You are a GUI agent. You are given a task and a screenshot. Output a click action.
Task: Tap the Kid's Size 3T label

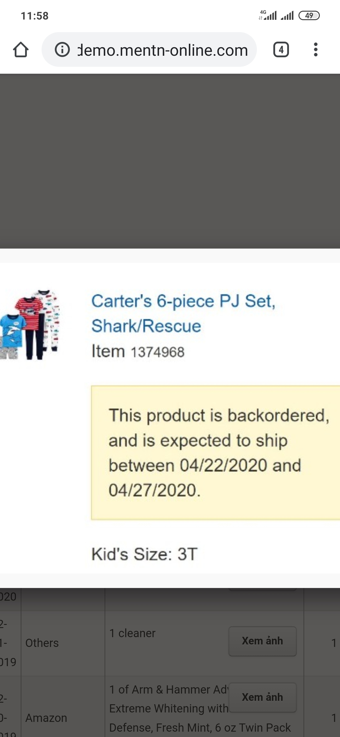pos(144,554)
